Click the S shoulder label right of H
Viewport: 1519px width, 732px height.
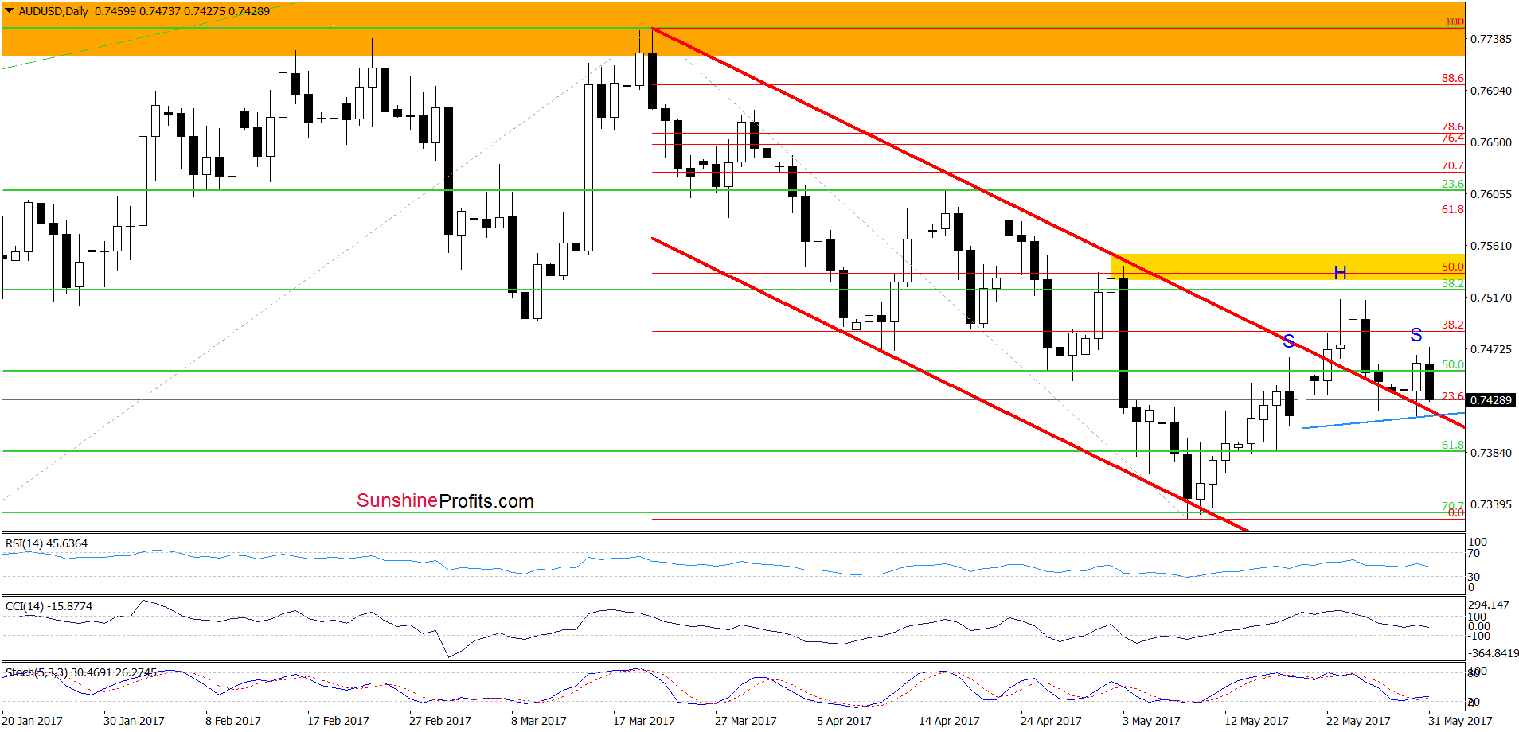coord(1416,335)
